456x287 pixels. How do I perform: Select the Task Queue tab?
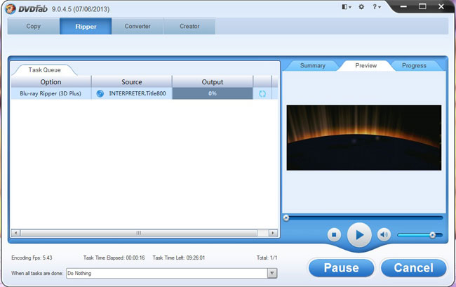point(44,69)
